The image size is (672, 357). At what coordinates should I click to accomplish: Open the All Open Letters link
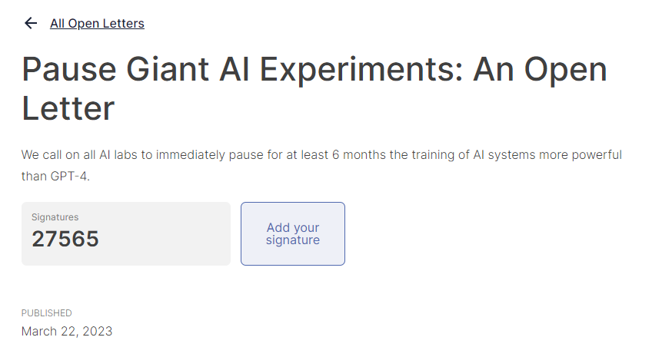pyautogui.click(x=98, y=23)
